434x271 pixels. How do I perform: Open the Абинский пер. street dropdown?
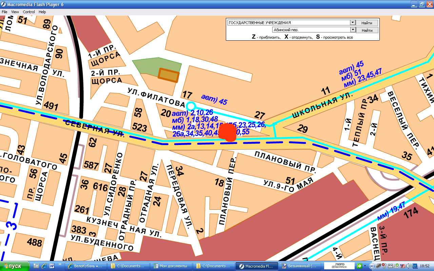point(353,30)
